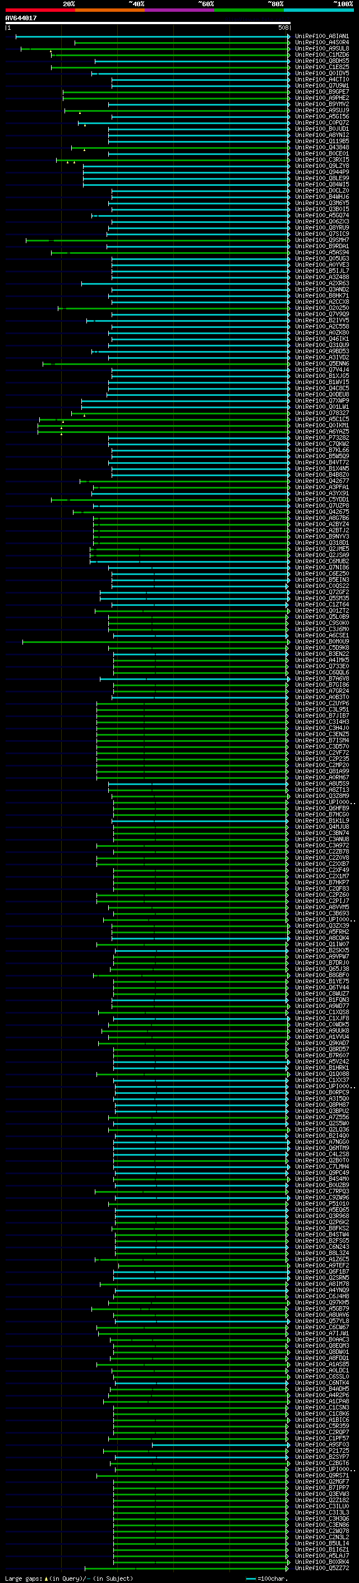Screen dimensions: 359x1583
Task: Select label UniRef100_C0PQ72
Action: (321, 122)
